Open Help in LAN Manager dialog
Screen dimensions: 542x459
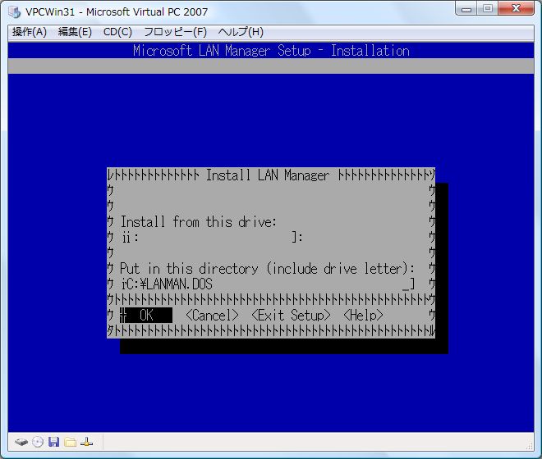(363, 316)
